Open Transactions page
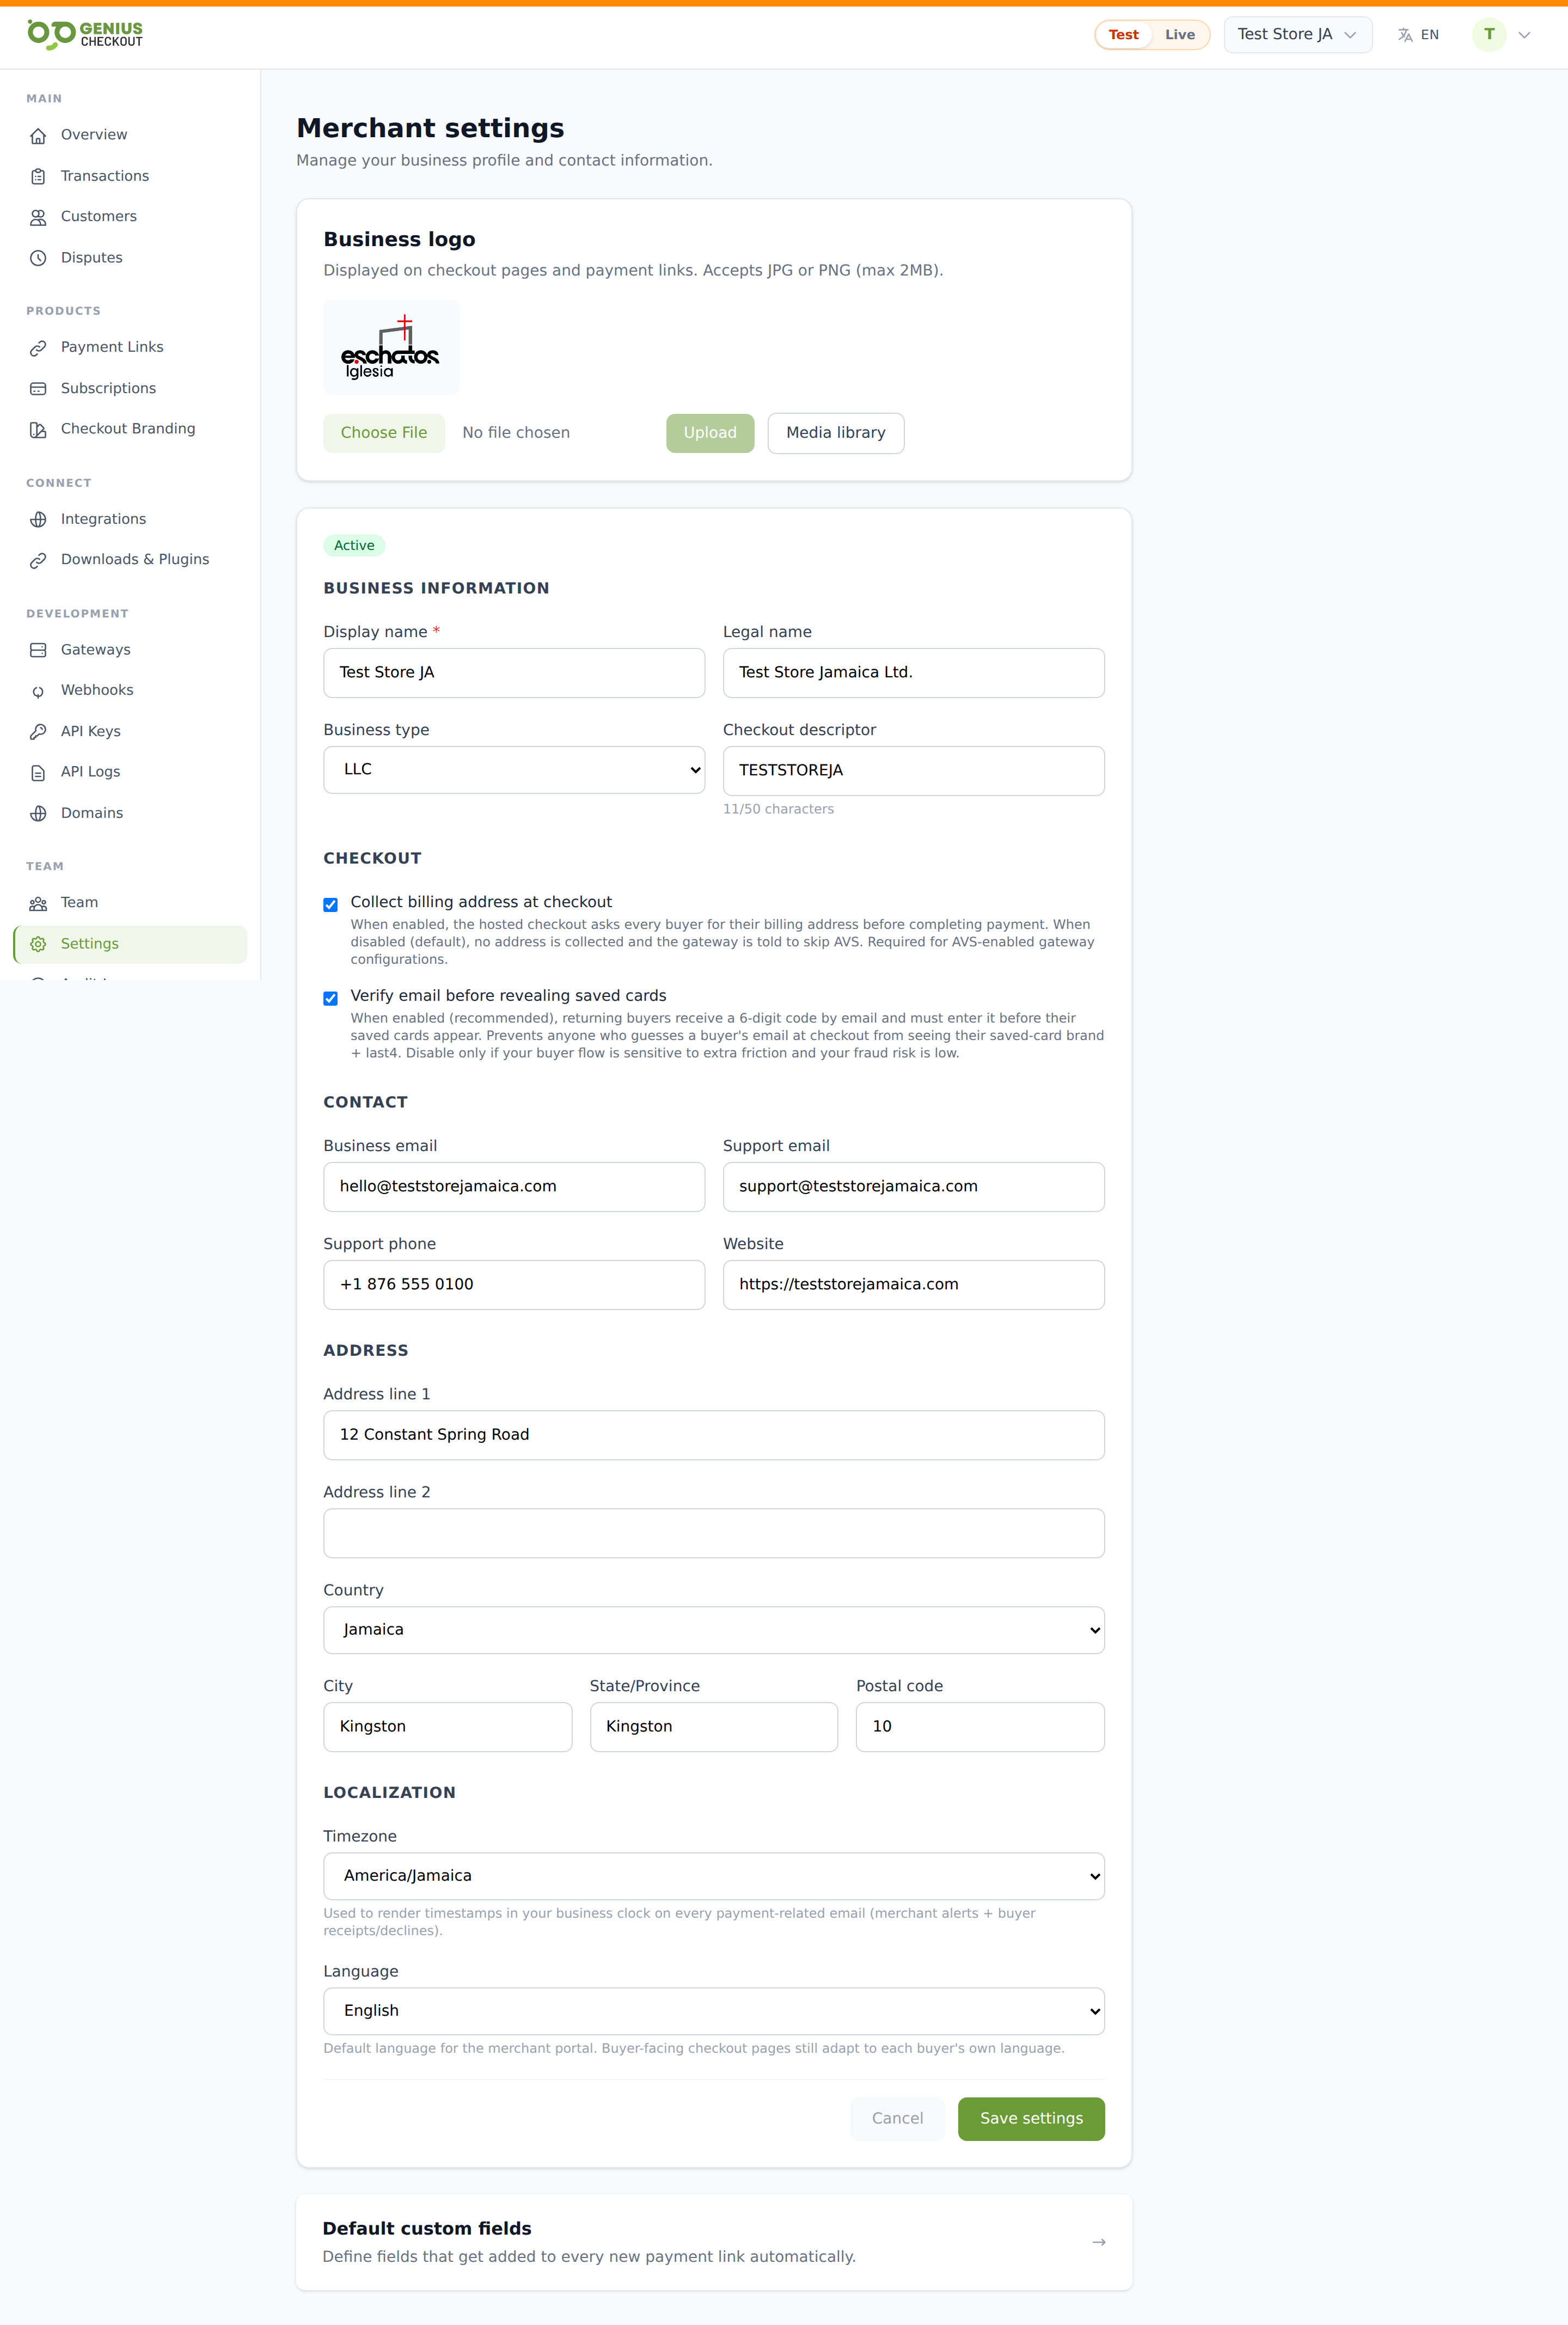The width and height of the screenshot is (1568, 2325). (x=130, y=176)
